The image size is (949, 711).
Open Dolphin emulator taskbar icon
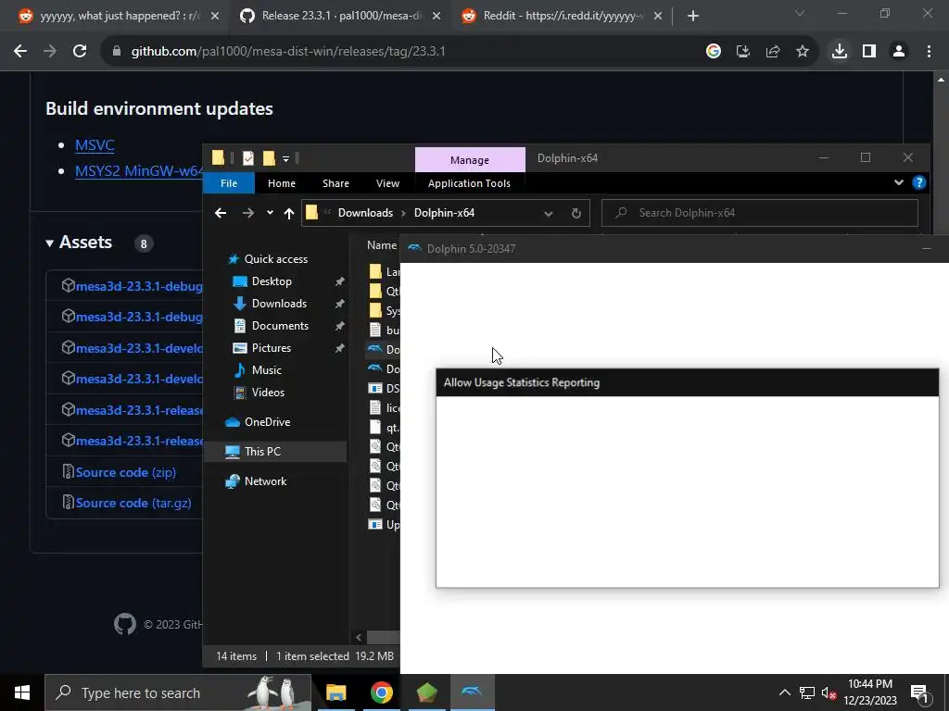point(472,692)
